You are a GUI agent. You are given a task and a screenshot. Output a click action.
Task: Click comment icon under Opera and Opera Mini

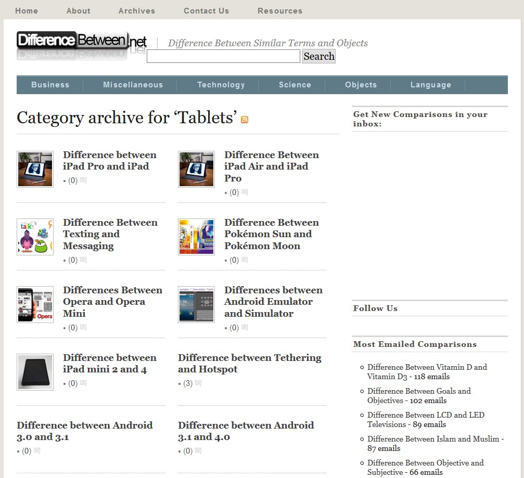coord(83,327)
